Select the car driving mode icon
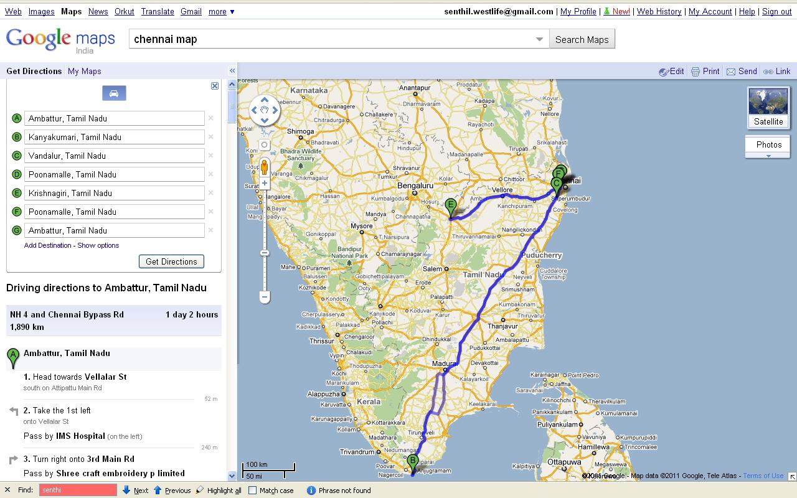 (114, 93)
